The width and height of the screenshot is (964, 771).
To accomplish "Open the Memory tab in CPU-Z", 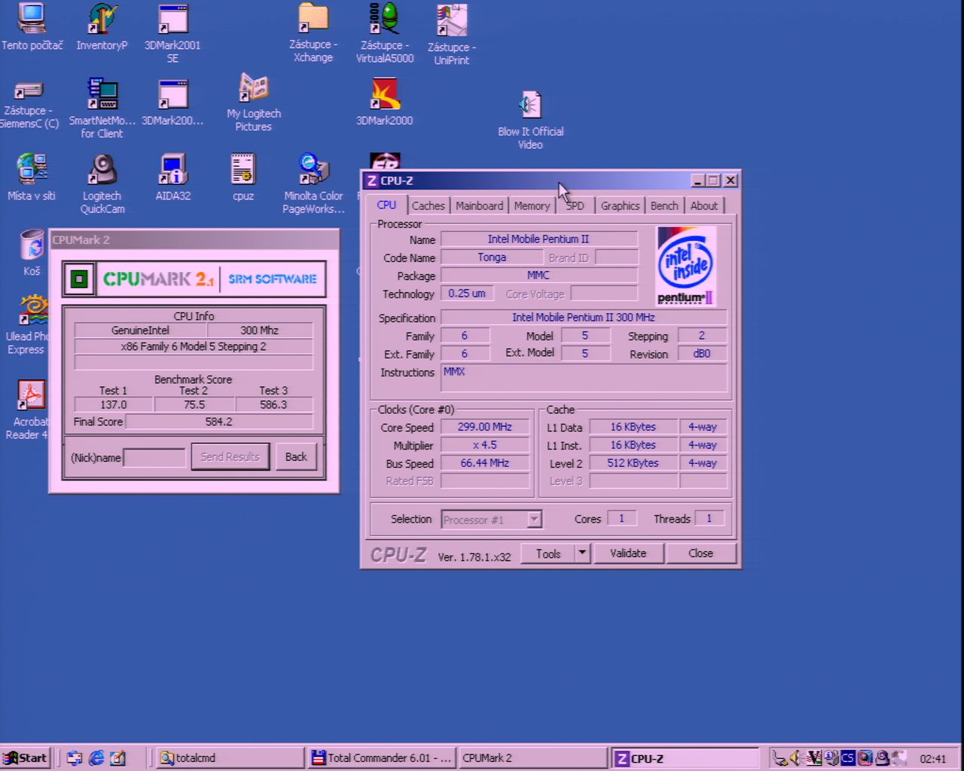I will tap(532, 206).
